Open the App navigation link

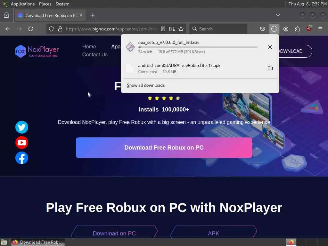coord(116,46)
